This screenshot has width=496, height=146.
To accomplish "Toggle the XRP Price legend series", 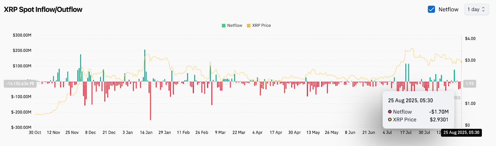I will [x=259, y=25].
